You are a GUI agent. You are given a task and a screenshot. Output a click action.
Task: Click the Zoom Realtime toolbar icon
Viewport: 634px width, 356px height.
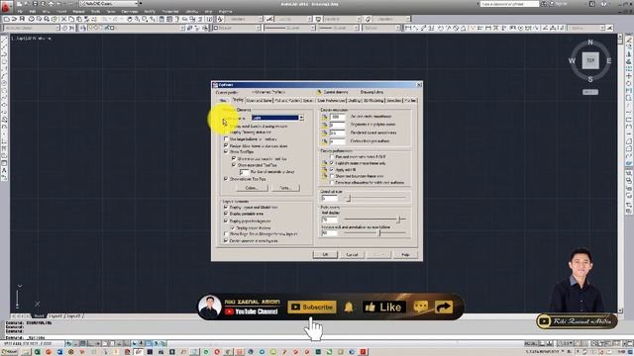click(x=137, y=19)
